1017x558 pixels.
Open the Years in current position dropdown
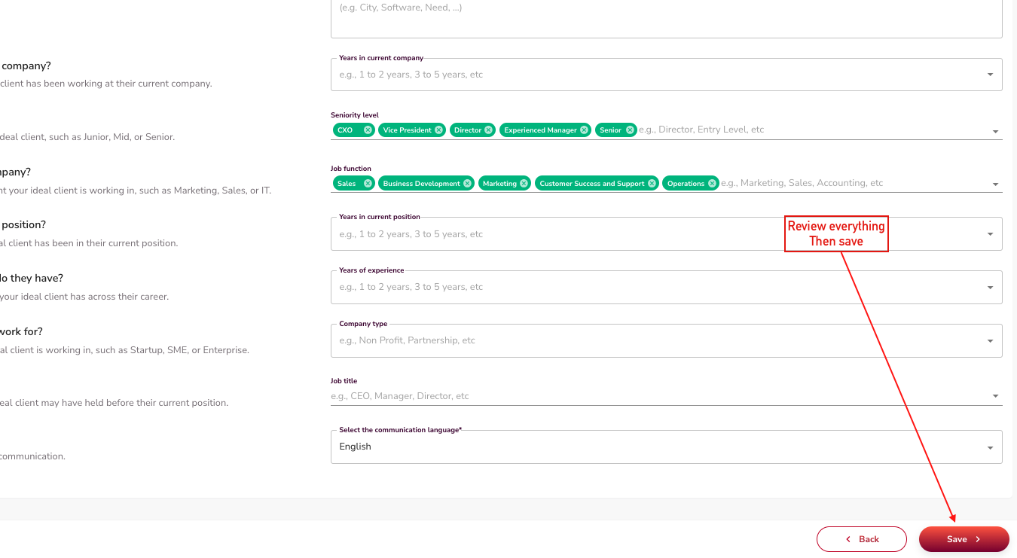tap(990, 234)
